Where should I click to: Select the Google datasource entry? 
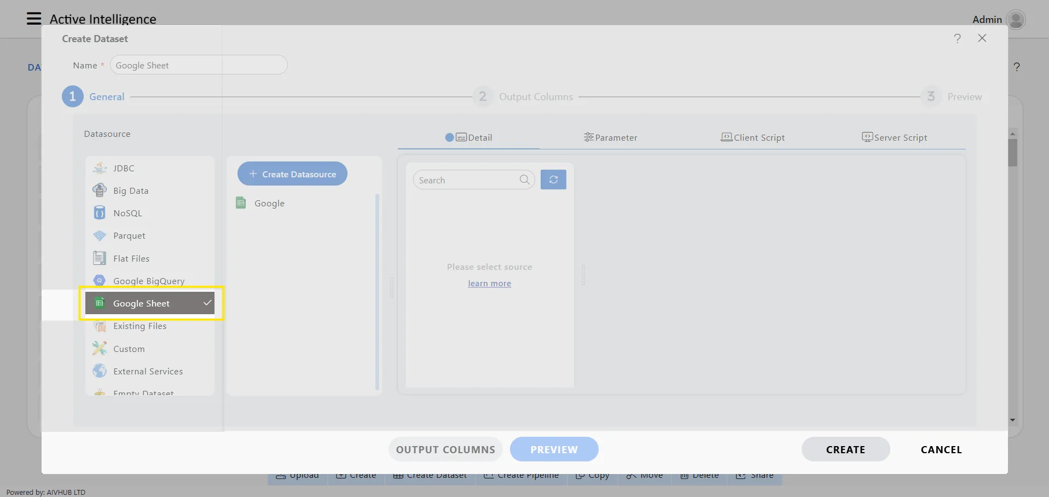[303, 203]
